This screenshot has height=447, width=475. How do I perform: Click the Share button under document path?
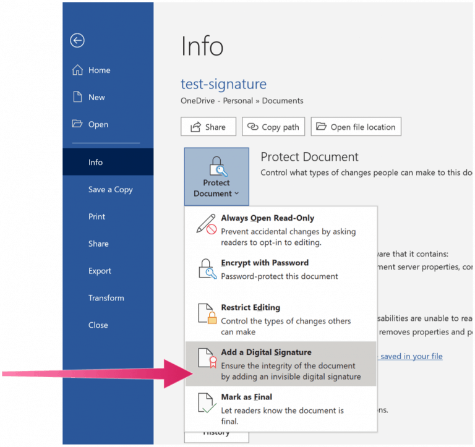click(208, 127)
